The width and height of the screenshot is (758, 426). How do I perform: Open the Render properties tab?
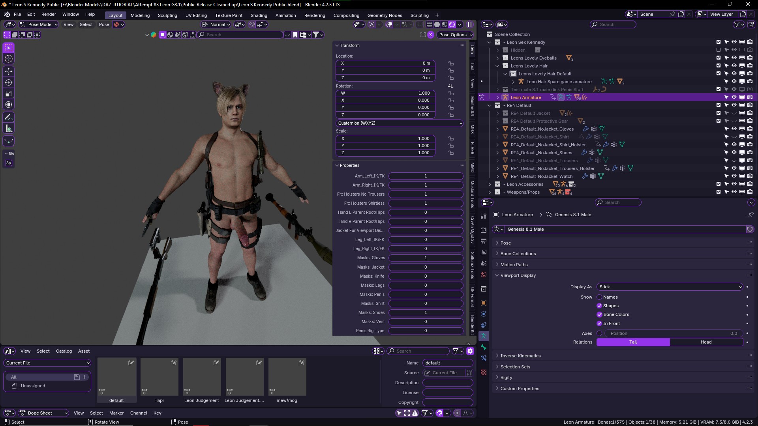(484, 230)
